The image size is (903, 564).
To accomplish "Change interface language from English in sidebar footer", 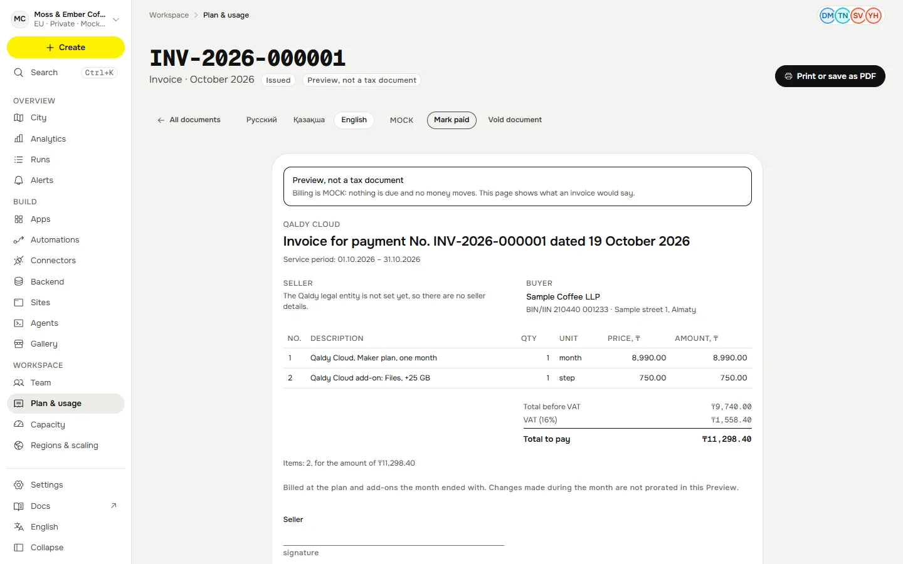I will point(66,527).
